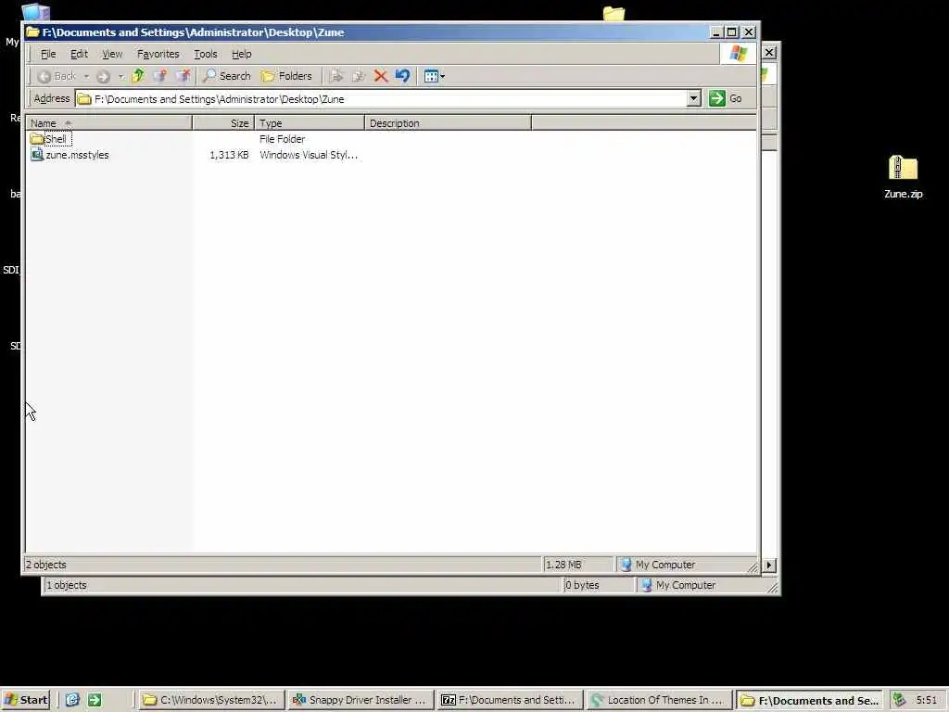This screenshot has height=712, width=949.
Task: Open the File menu
Action: (48, 54)
